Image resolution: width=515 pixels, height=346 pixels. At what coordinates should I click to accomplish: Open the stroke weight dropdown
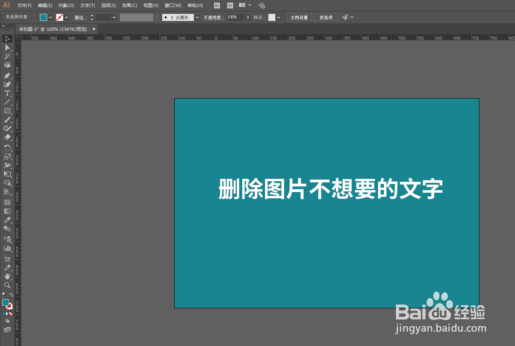coord(115,17)
